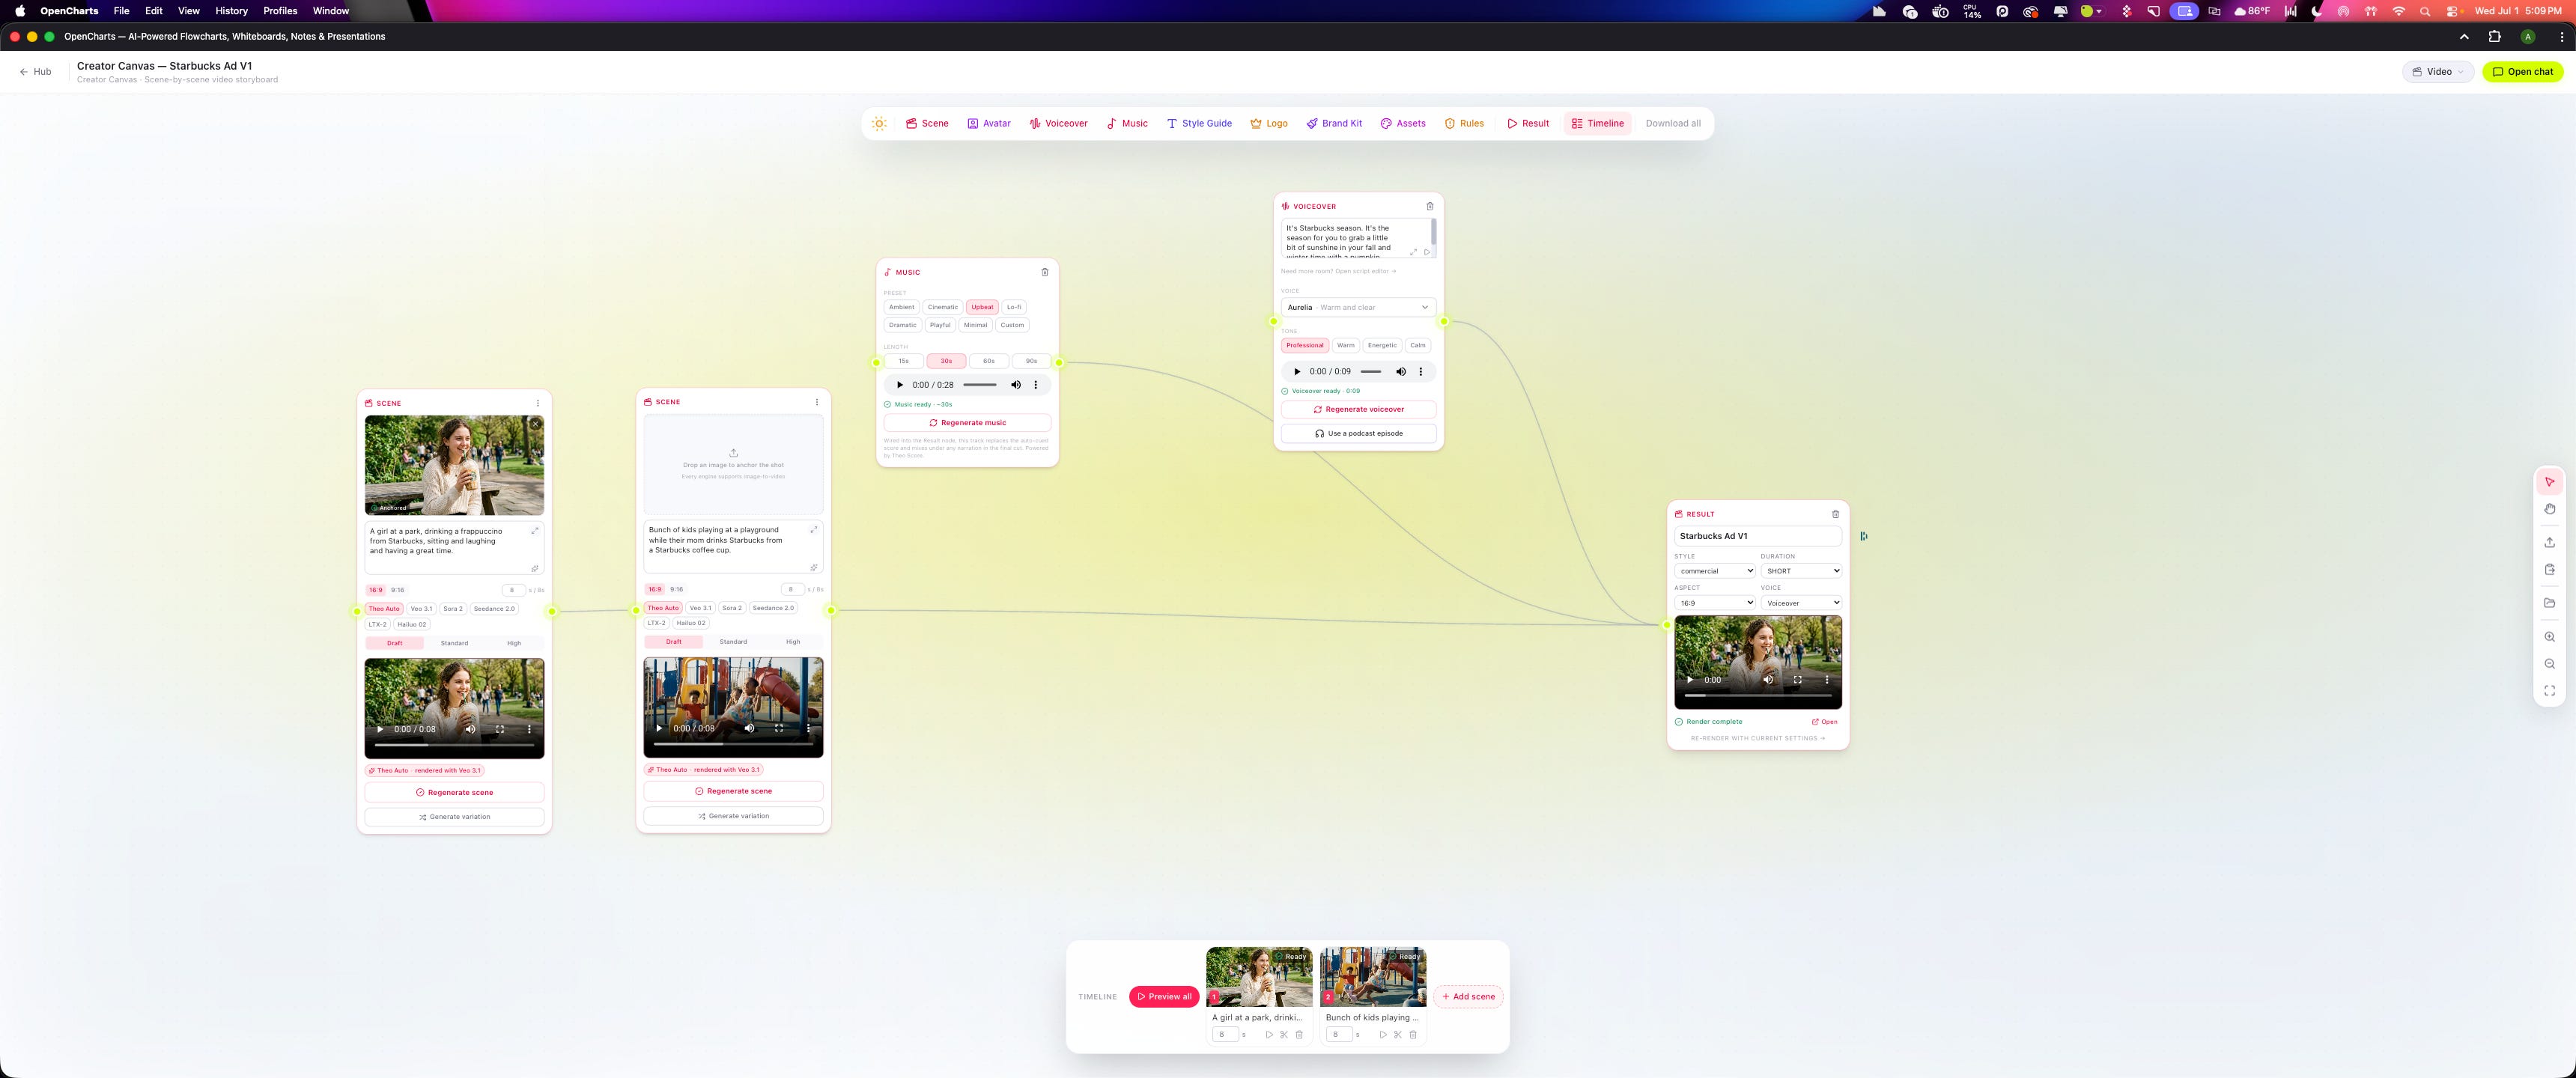Open Voiceover audio player more options
The image size is (2576, 1078).
(1421, 372)
